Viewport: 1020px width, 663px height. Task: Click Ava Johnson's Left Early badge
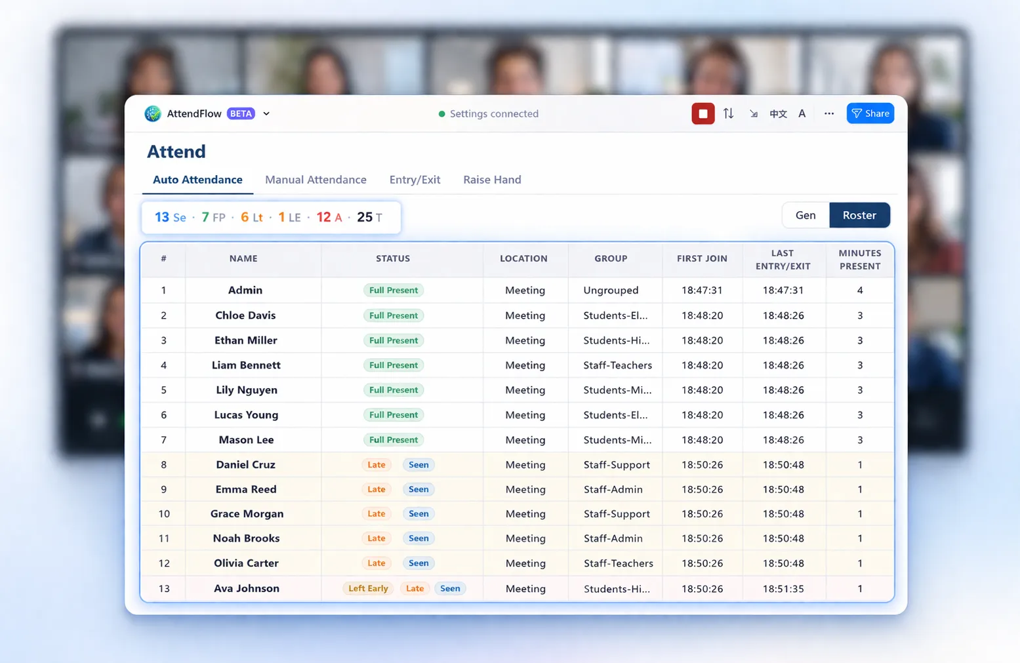(367, 588)
